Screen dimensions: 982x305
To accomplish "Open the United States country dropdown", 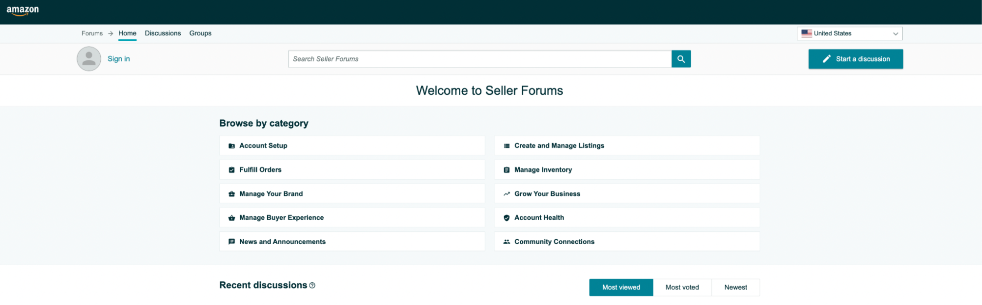I will (x=849, y=33).
